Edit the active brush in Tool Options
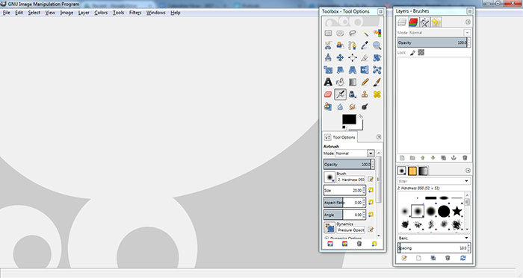Viewport: 523px width, 278px height. click(371, 179)
